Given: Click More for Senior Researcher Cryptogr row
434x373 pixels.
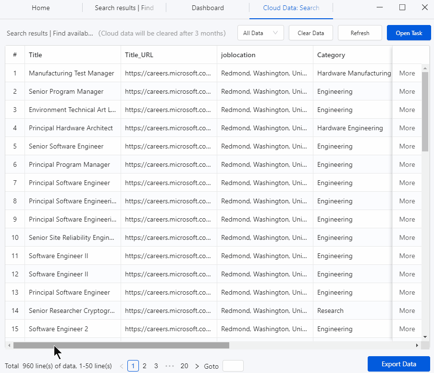Looking at the screenshot, I should pos(407,311).
